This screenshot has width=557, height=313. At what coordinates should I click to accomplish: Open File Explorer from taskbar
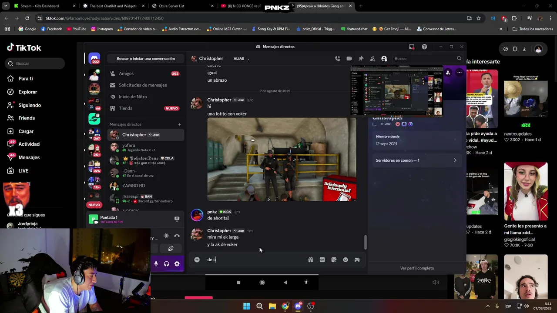pyautogui.click(x=272, y=306)
